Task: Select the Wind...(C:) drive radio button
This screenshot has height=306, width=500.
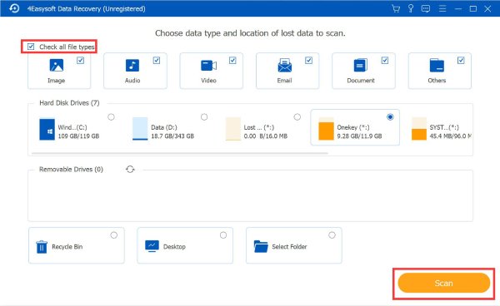Action: click(x=111, y=117)
